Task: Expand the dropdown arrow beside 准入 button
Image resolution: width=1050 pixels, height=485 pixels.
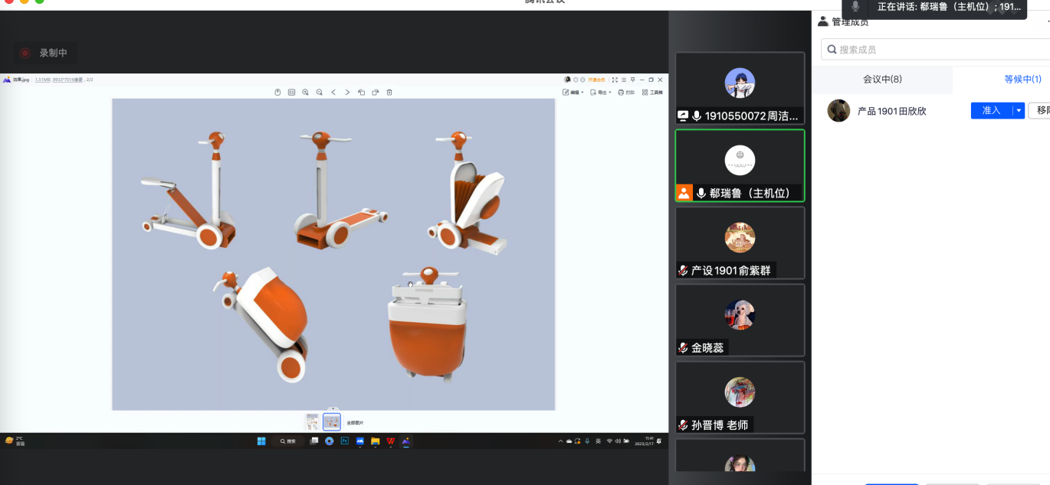Action: tap(1019, 110)
